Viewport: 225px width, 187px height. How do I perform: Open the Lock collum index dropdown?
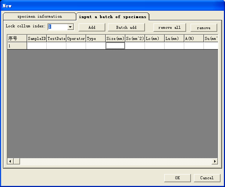pos(70,27)
